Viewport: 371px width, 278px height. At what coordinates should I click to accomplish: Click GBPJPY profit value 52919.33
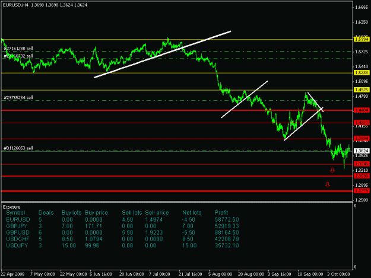[227, 226]
